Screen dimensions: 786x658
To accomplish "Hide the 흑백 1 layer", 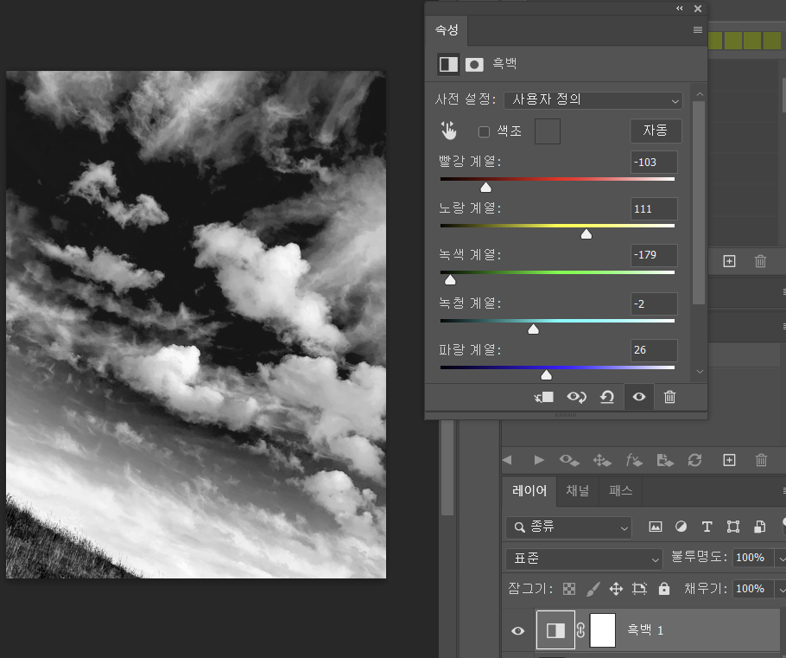I will point(518,630).
